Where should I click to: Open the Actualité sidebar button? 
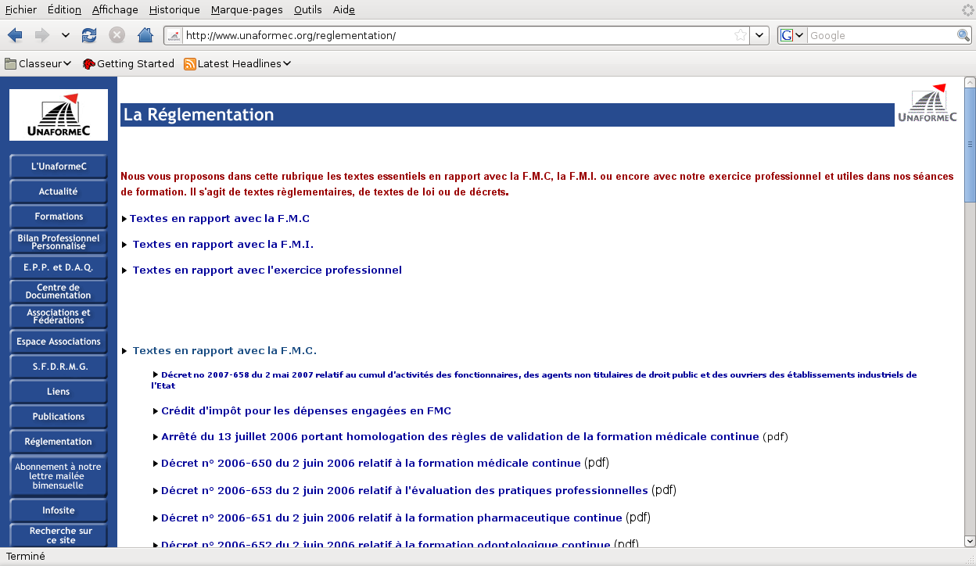pos(59,192)
